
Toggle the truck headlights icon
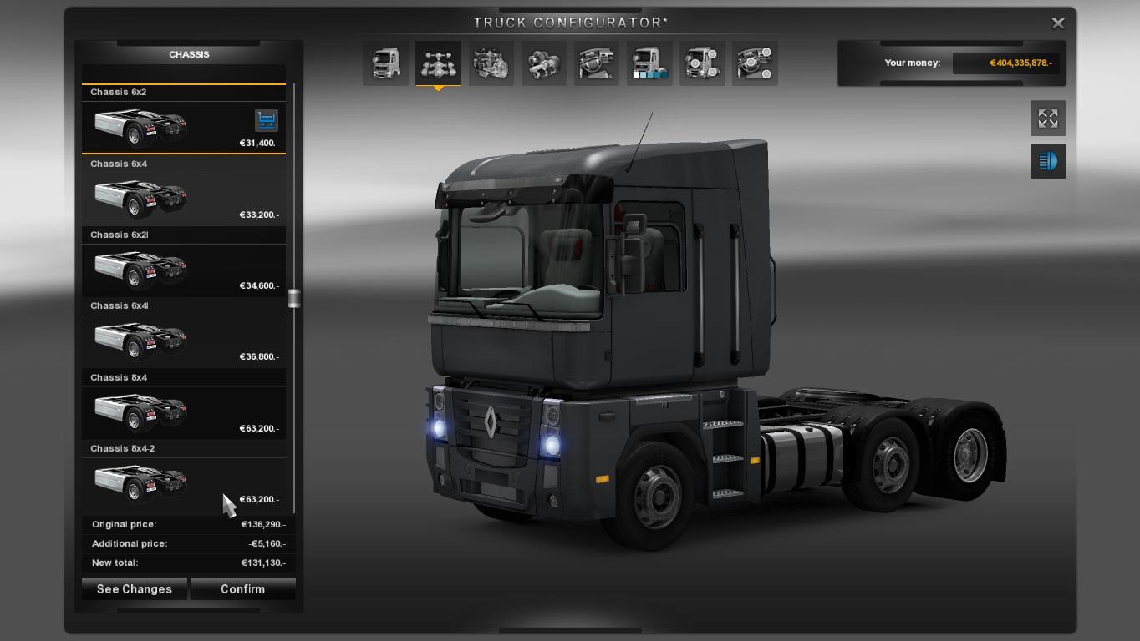[1048, 160]
